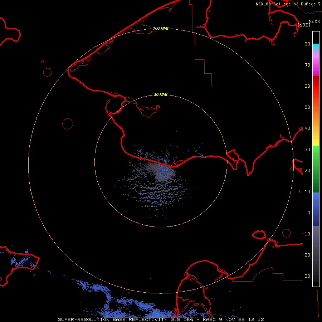Click the "50 NMI" range ring label

coord(161,94)
